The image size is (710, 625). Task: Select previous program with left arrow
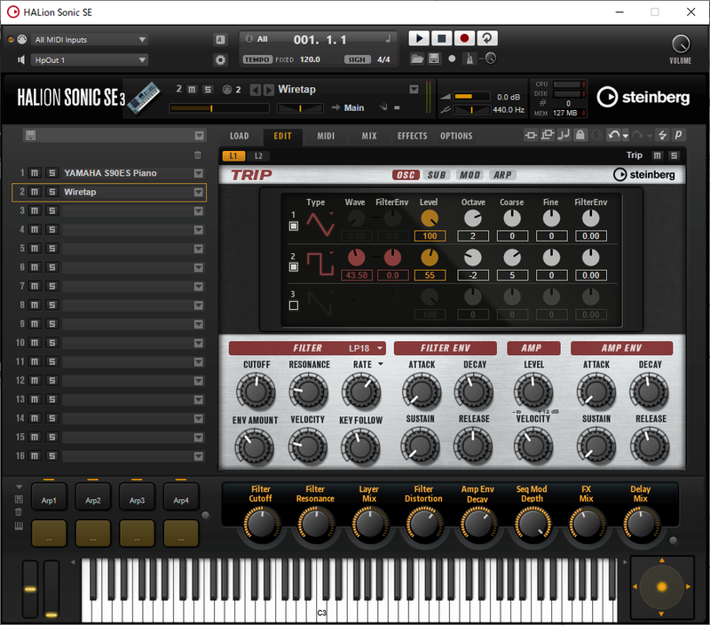(x=256, y=90)
